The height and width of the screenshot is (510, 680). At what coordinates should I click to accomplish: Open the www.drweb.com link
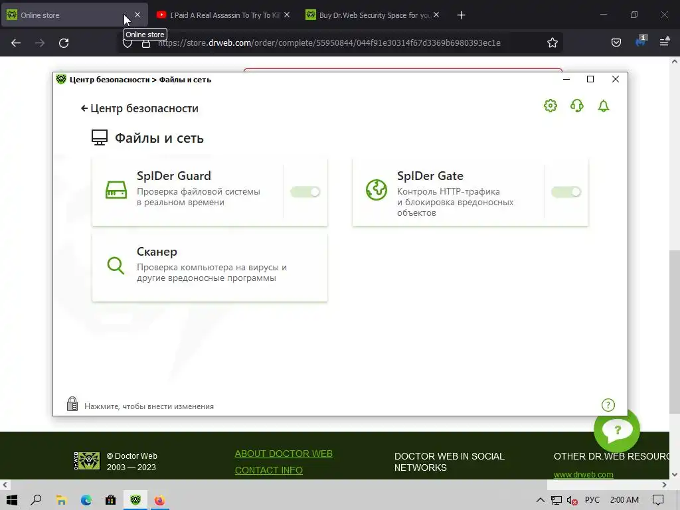point(583,474)
